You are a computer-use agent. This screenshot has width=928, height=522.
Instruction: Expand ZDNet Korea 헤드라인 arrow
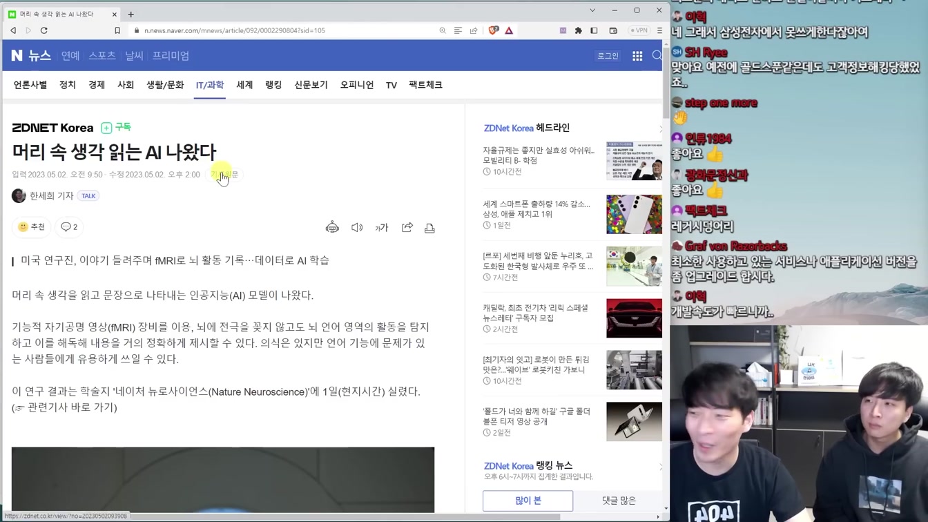pyautogui.click(x=660, y=128)
